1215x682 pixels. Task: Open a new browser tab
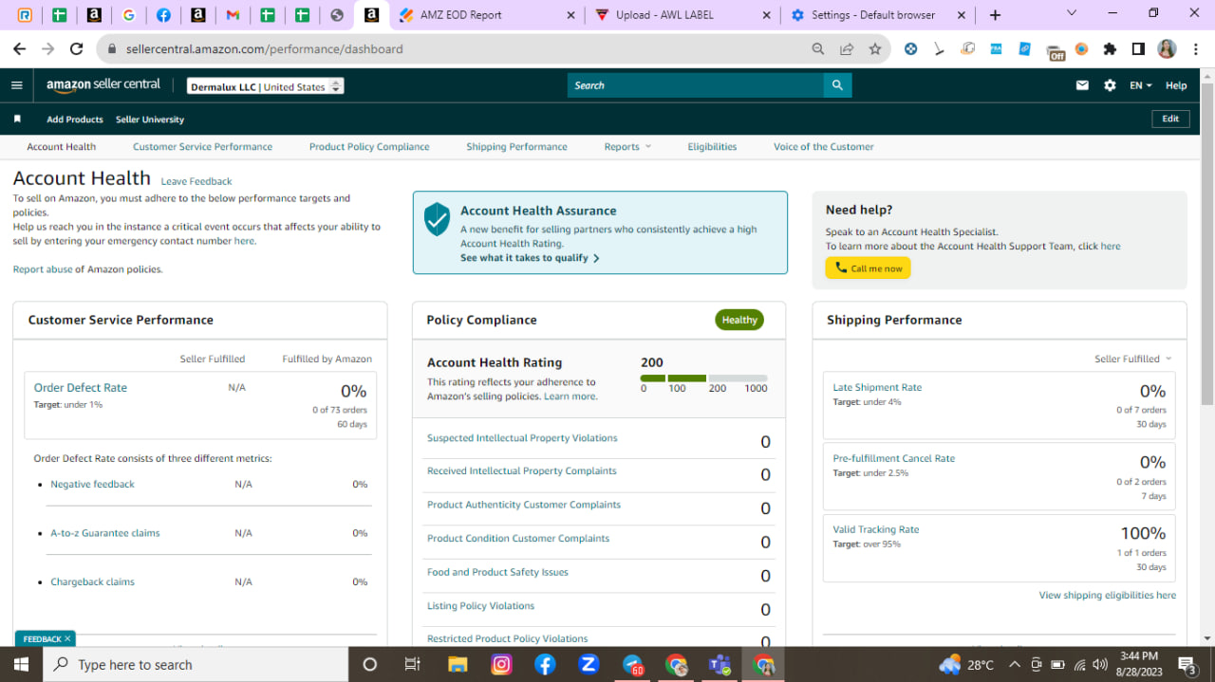click(x=995, y=15)
